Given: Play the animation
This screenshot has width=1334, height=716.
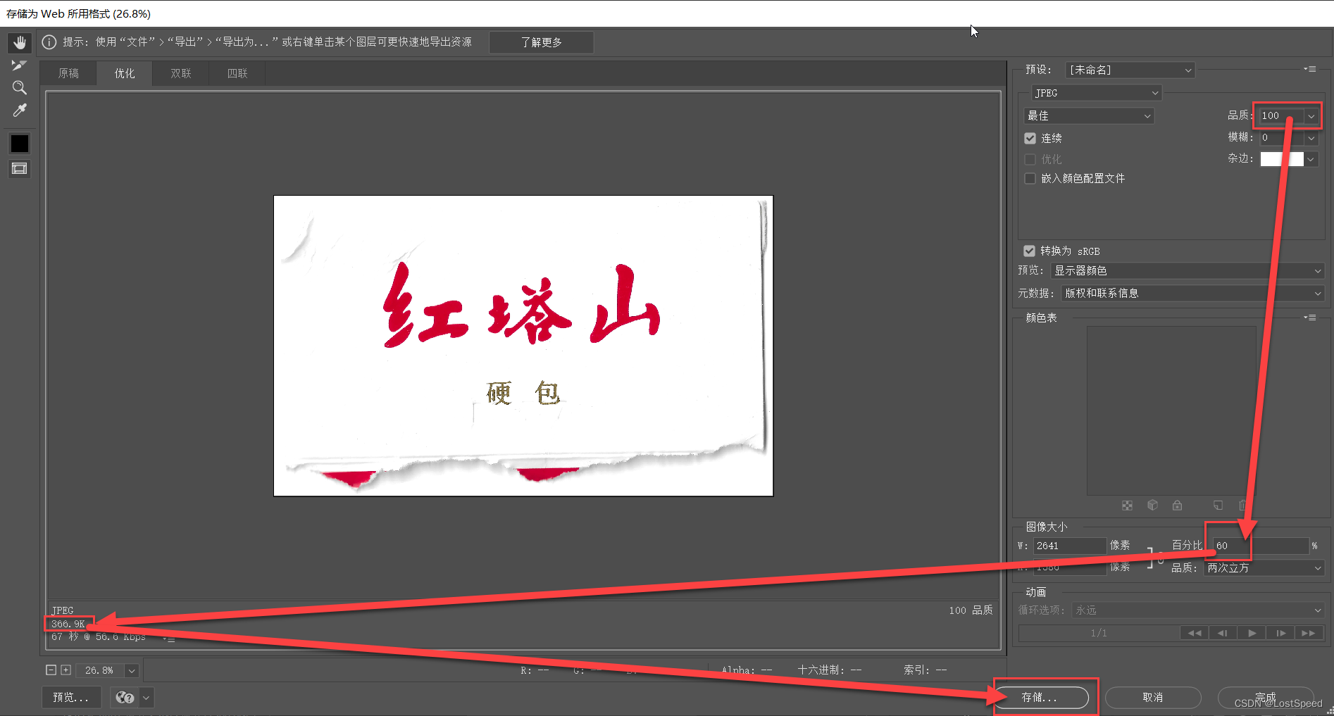Looking at the screenshot, I should tap(1252, 633).
